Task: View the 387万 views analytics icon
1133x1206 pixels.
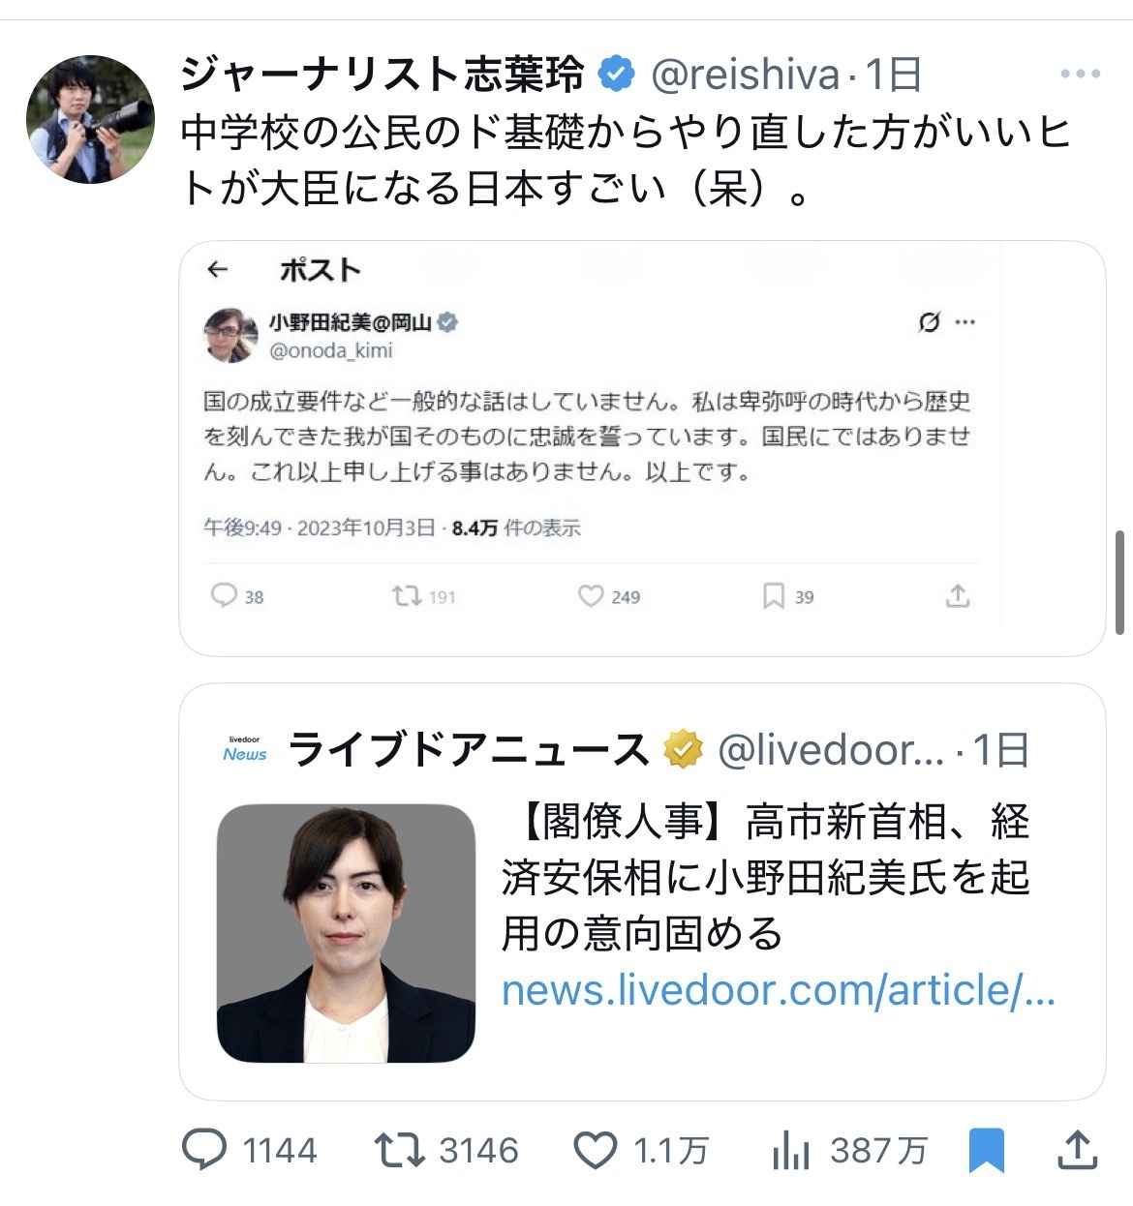Action: (x=791, y=1150)
